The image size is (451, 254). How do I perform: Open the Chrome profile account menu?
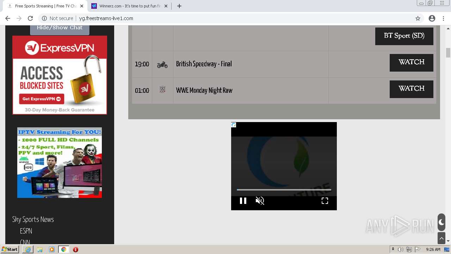click(432, 18)
